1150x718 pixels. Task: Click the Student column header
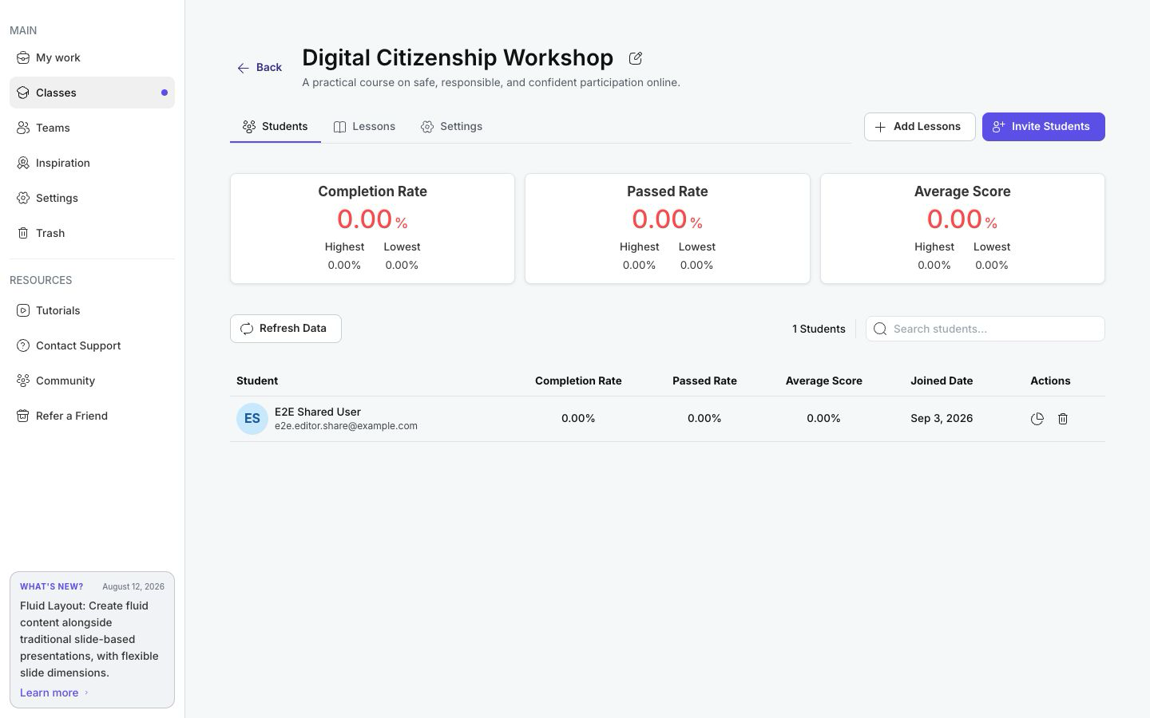coord(257,381)
